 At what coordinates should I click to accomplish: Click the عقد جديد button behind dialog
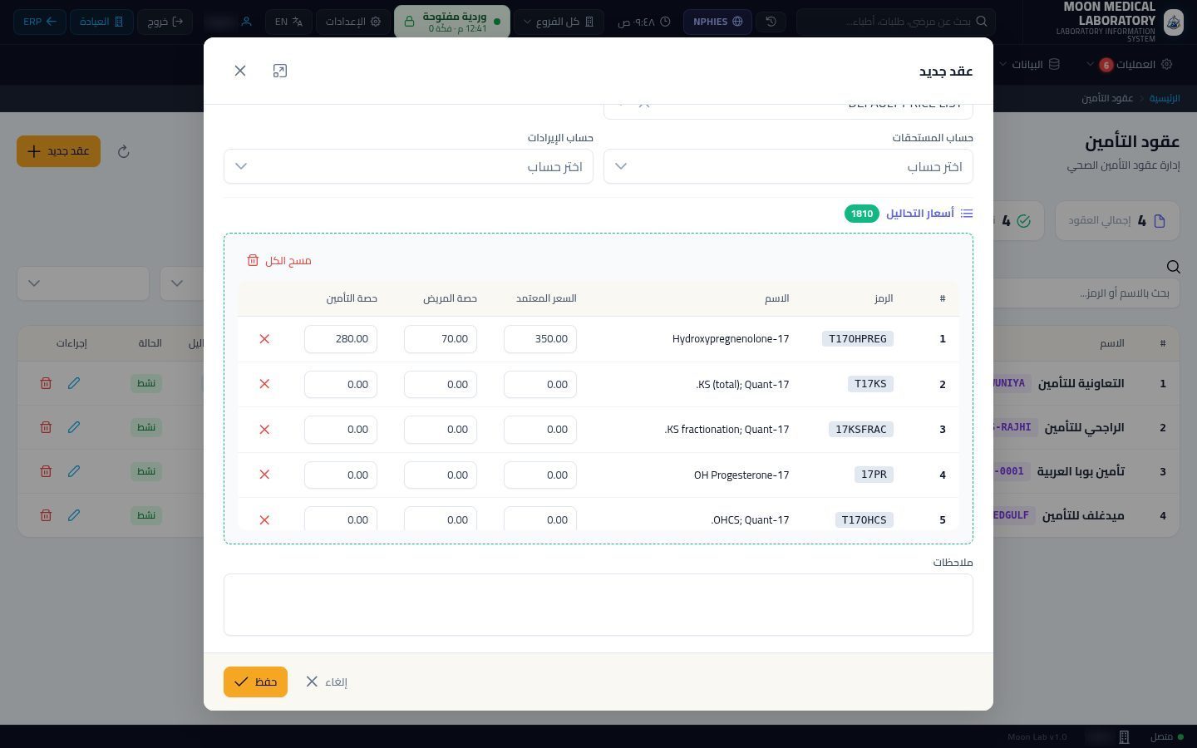[58, 151]
